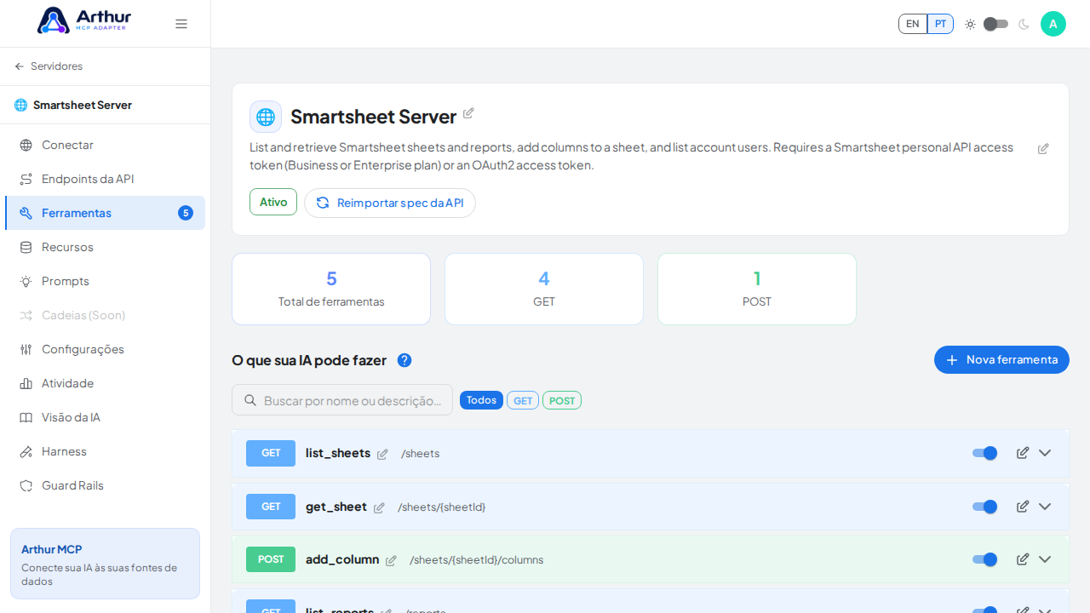Image resolution: width=1090 pixels, height=613 pixels.
Task: Click the sun light-mode icon
Action: tap(970, 24)
